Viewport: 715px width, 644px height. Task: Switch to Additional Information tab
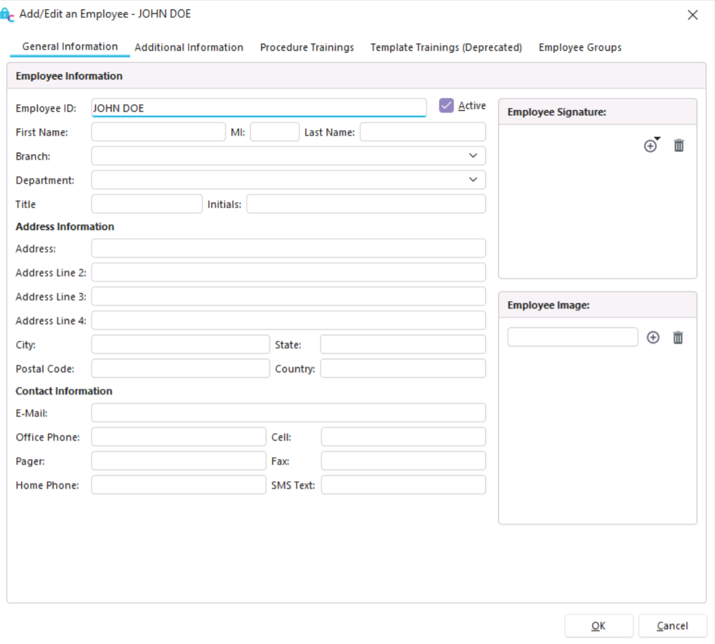coord(189,47)
